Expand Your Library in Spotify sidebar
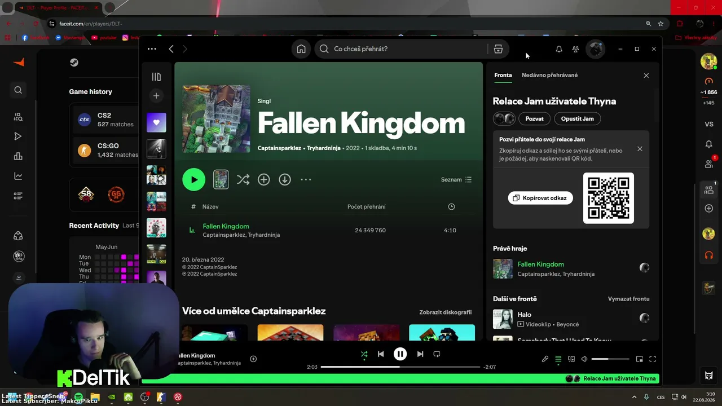 tap(156, 77)
